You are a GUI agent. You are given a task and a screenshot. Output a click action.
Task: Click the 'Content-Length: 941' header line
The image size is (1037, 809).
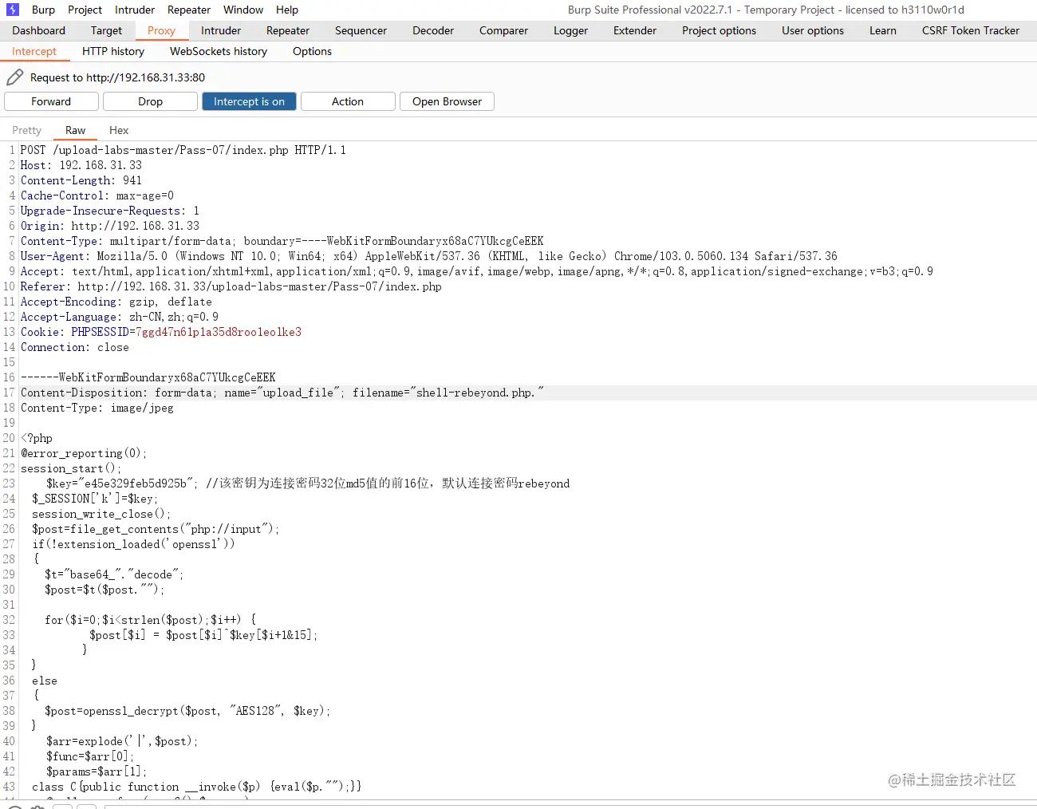[x=81, y=180]
